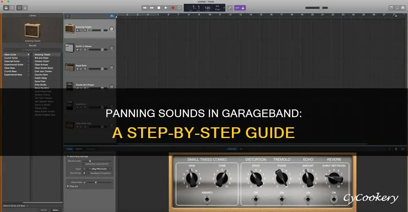The width and height of the screenshot is (408, 212).
Task: Click the Surfin' in Stereo pan knob
Action: (x=112, y=48)
